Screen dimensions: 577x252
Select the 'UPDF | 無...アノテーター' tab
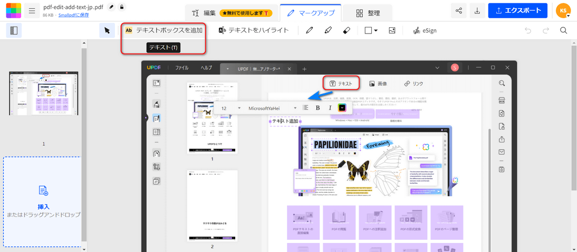(259, 69)
